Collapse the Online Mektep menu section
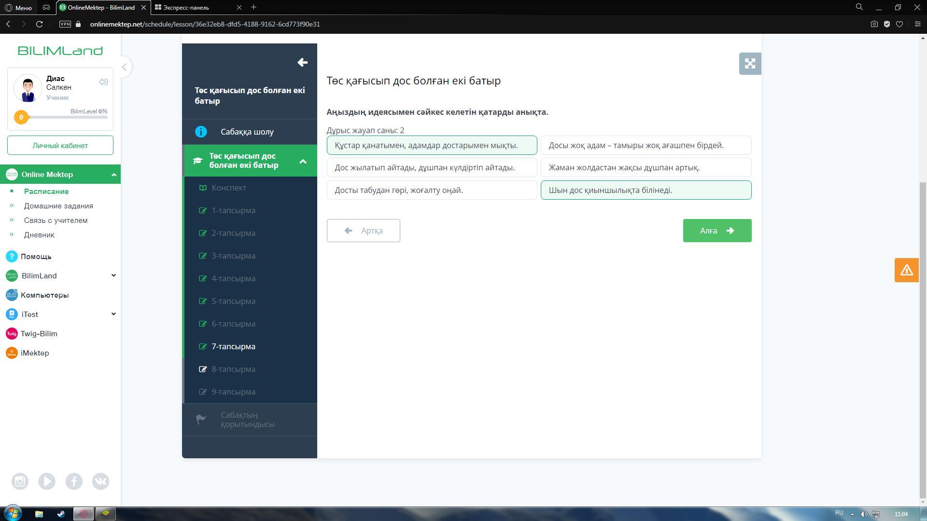This screenshot has height=521, width=927. coord(114,175)
